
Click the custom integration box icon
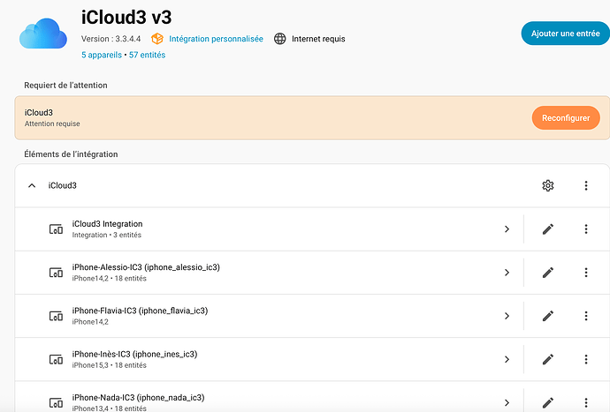pyautogui.click(x=157, y=39)
